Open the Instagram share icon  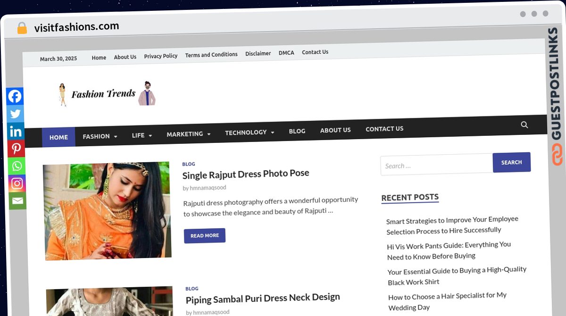(17, 183)
